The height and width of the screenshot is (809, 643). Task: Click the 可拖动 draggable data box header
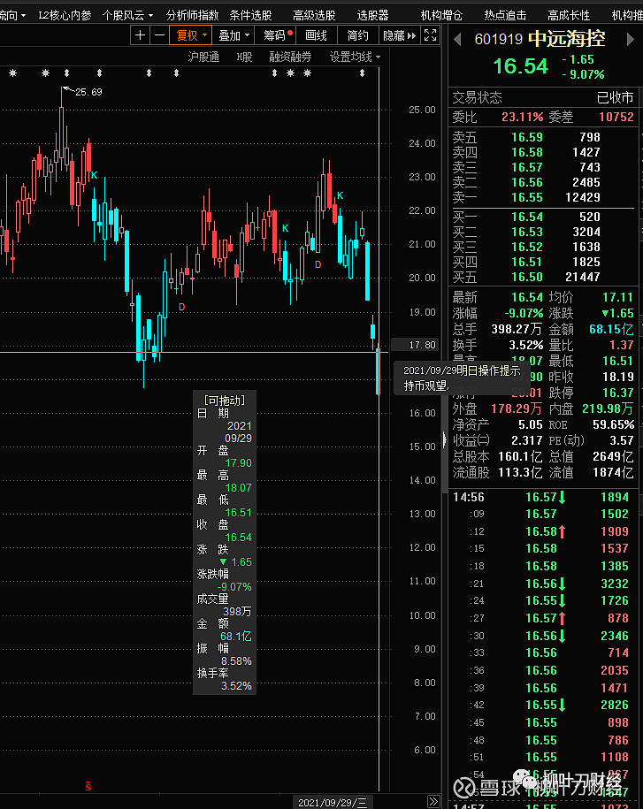pos(225,401)
